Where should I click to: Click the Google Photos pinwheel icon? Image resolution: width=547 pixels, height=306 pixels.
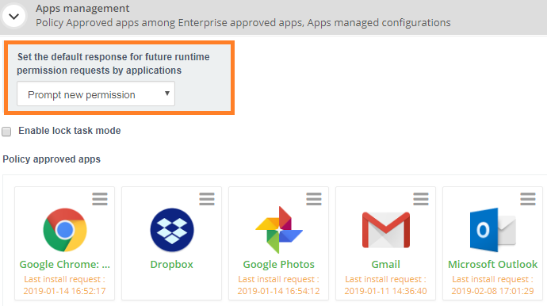point(279,230)
